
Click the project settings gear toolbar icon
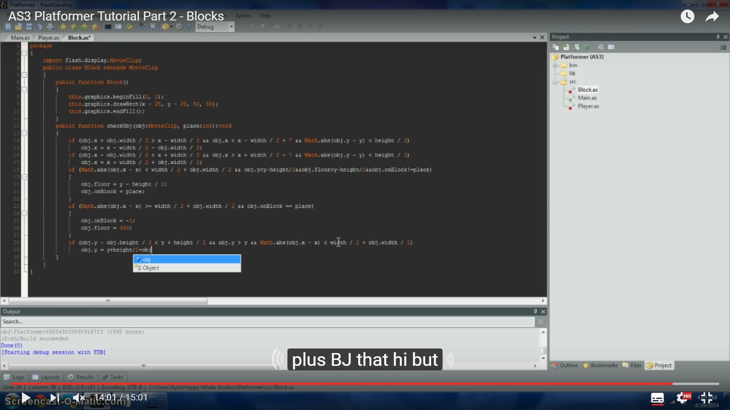pos(179,27)
